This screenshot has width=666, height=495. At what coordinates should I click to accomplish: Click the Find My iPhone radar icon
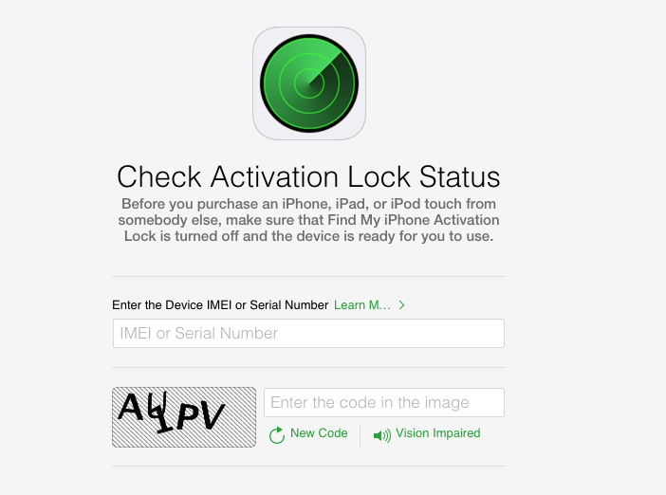coord(309,83)
